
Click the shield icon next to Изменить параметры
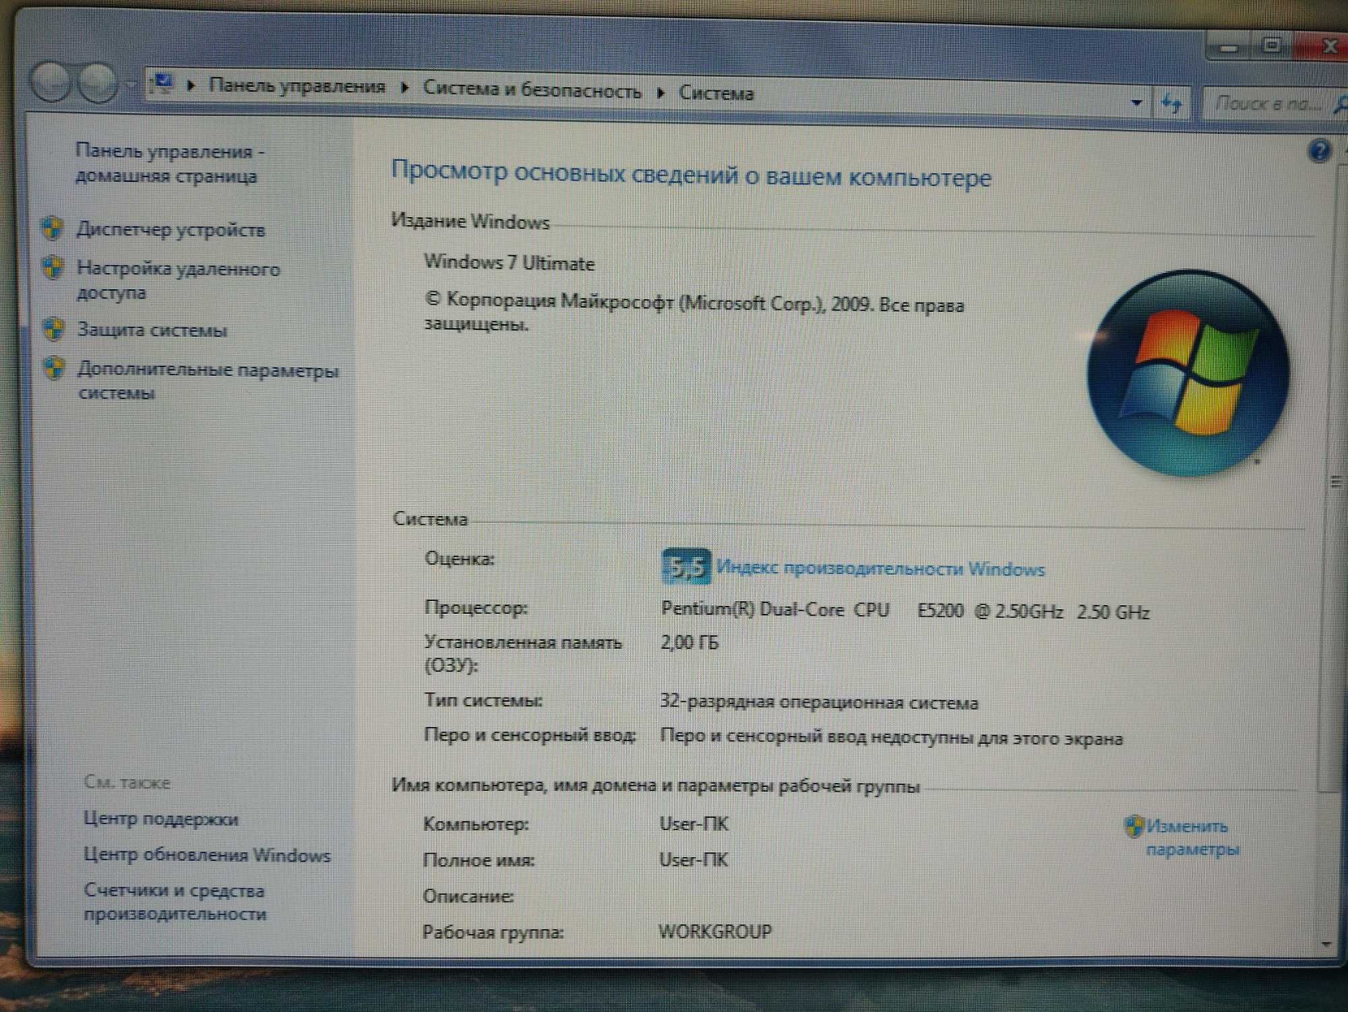[1134, 826]
